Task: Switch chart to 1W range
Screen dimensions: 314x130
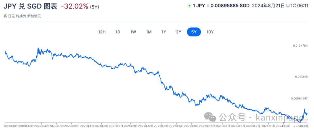Action: point(133,32)
